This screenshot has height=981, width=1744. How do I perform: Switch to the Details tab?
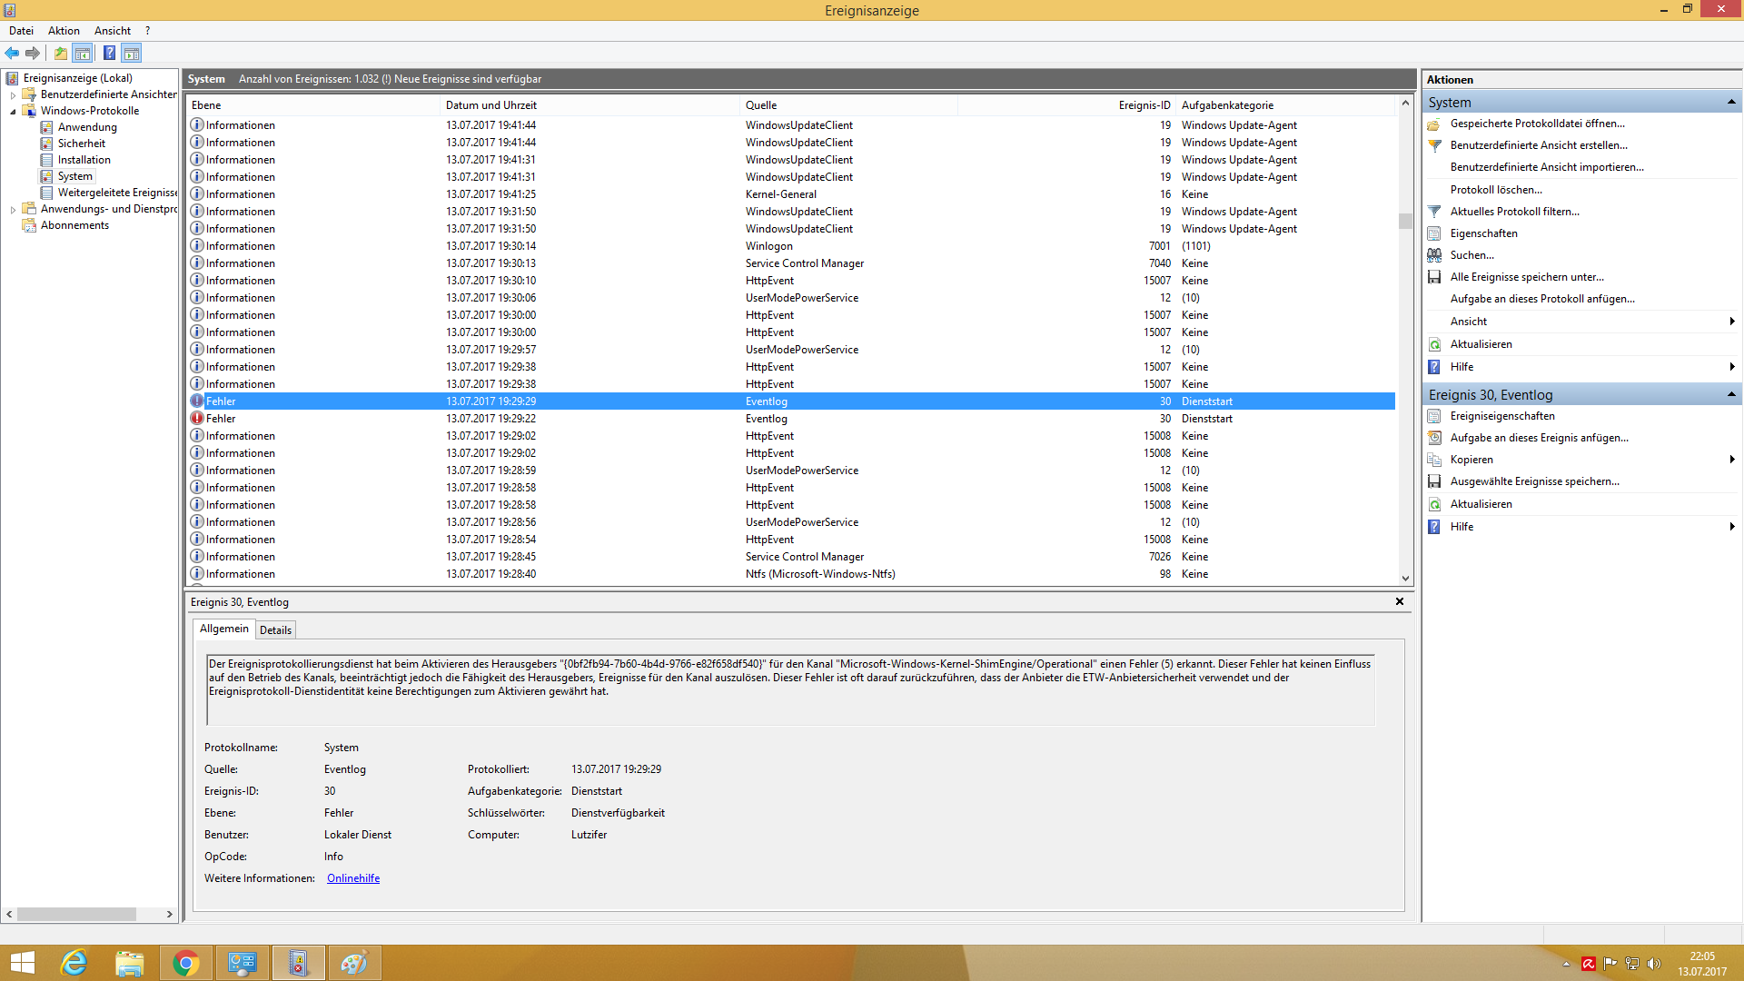pyautogui.click(x=275, y=629)
